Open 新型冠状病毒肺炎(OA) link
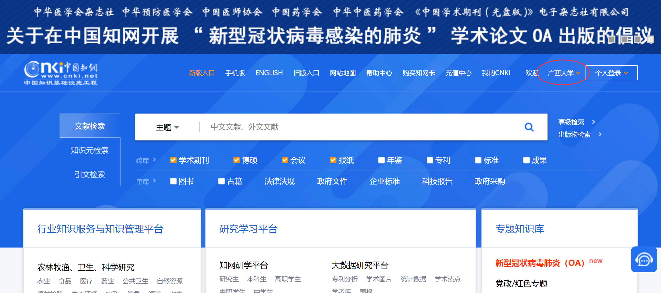661x293 pixels. (540, 263)
